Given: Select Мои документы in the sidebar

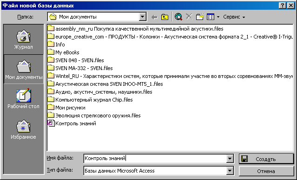Looking at the screenshot, I should point(24,70).
